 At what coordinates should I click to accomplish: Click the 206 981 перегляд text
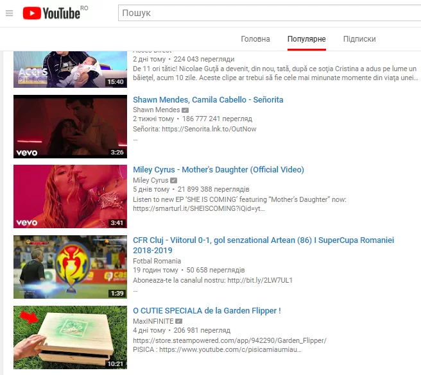pyautogui.click(x=202, y=330)
